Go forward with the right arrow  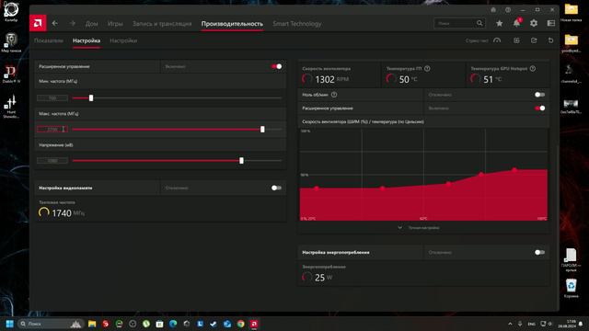click(x=72, y=23)
